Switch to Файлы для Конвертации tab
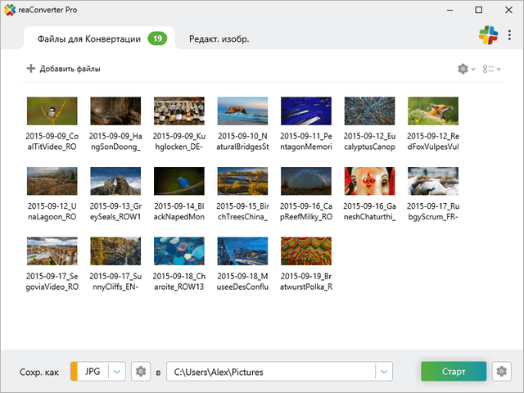Image resolution: width=524 pixels, height=393 pixels. [99, 38]
